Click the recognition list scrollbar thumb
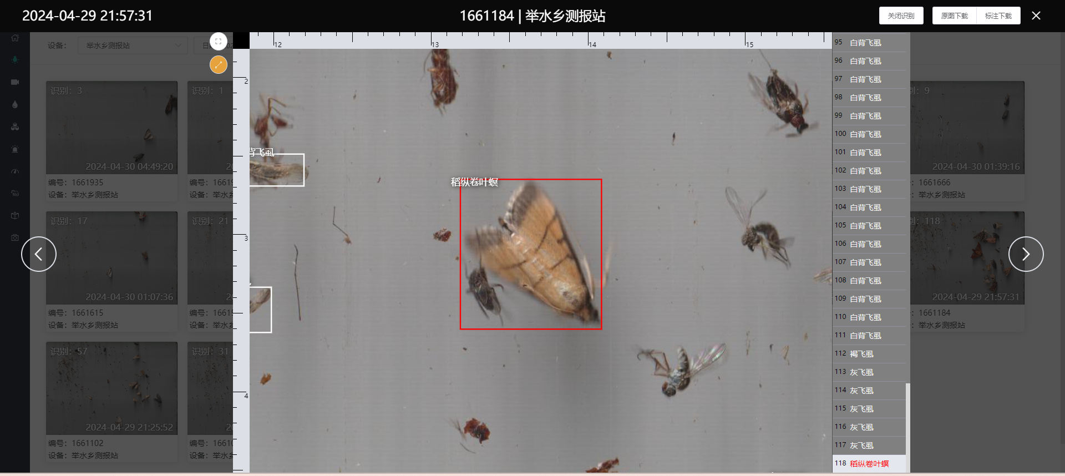 pyautogui.click(x=907, y=426)
